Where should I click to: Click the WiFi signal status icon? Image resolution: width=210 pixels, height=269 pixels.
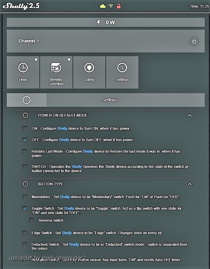tap(111, 6)
